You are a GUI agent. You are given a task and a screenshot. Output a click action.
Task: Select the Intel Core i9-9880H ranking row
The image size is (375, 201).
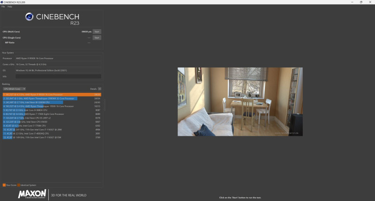52,110
